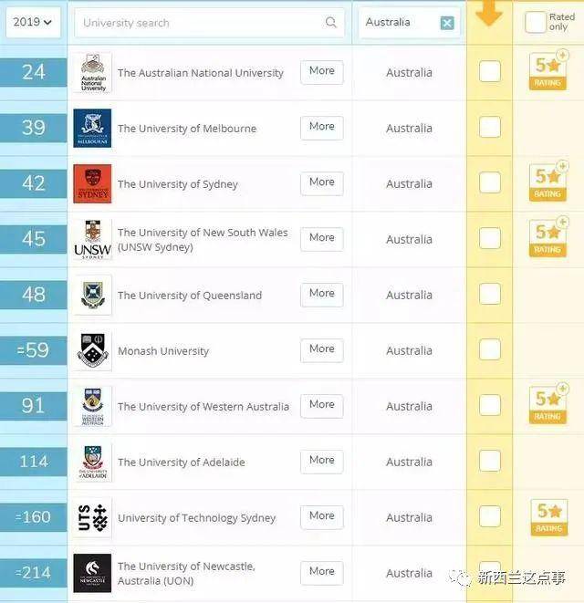Click the orange compare arrow icon
This screenshot has width=584, height=603.
(489, 13)
